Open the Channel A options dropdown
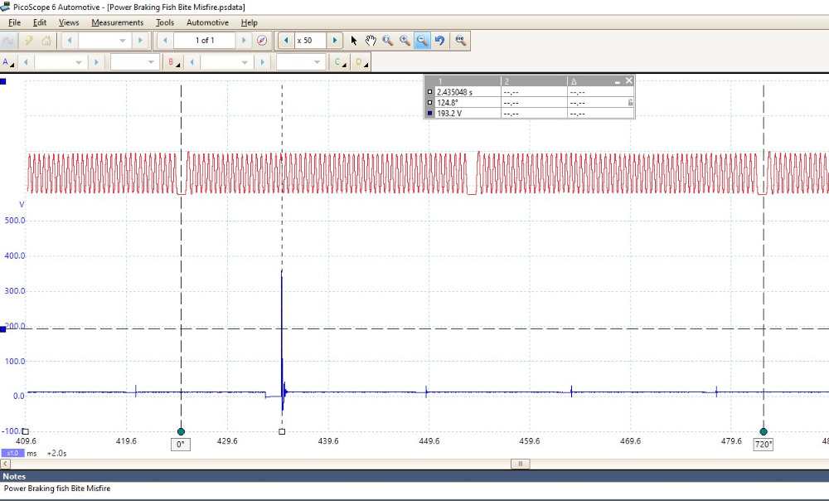The image size is (829, 501). click(8, 62)
